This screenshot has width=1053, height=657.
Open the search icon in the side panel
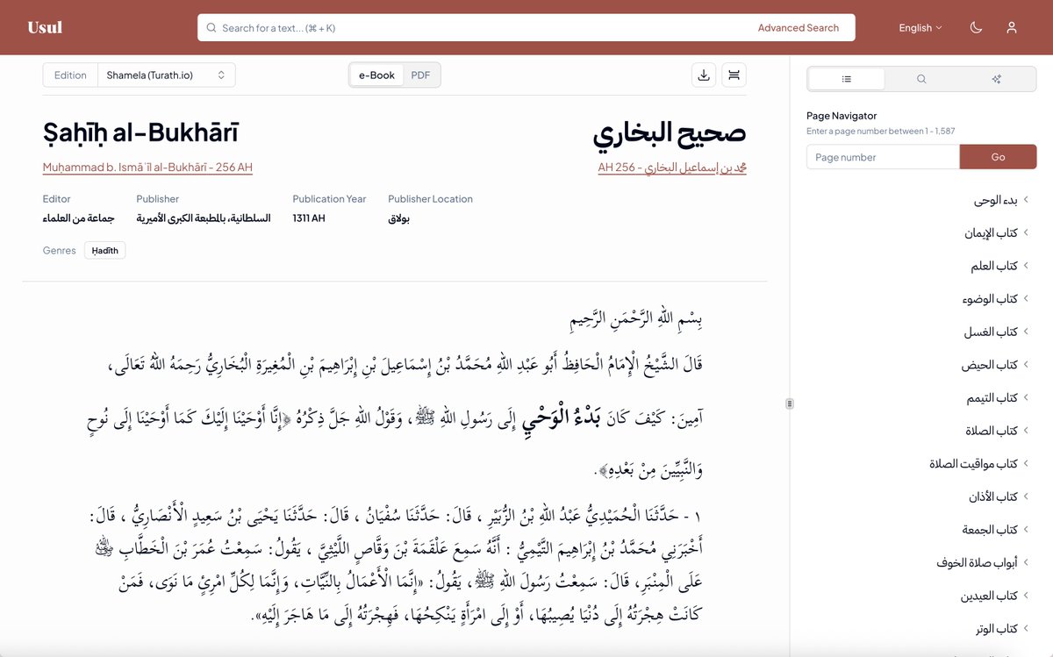(921, 79)
